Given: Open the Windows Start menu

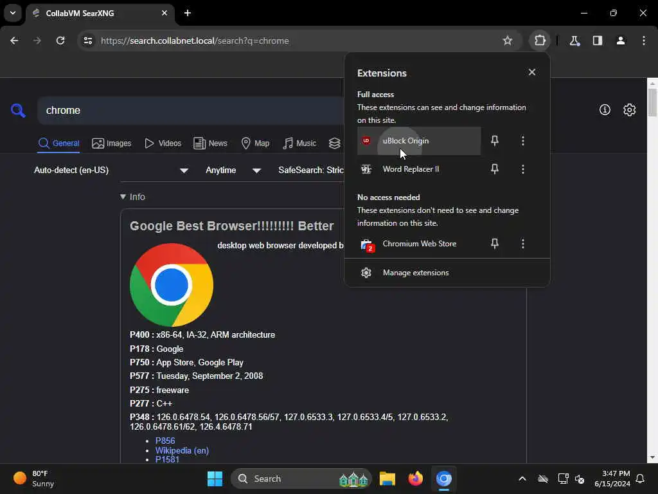Looking at the screenshot, I should (x=215, y=479).
